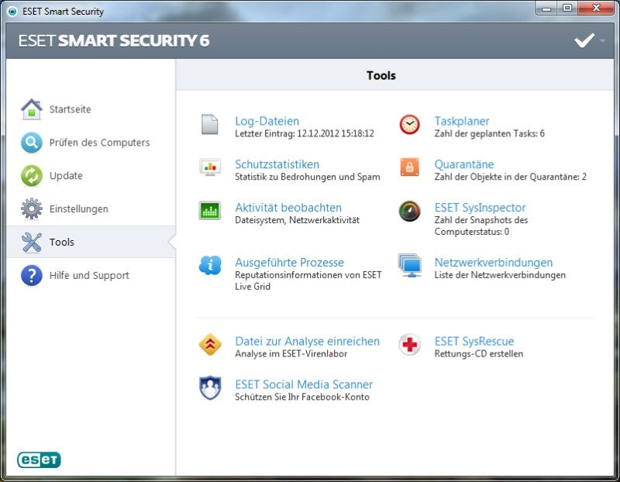
Task: Click text 'Liste der Netzwerkverbindungen'
Action: point(500,275)
